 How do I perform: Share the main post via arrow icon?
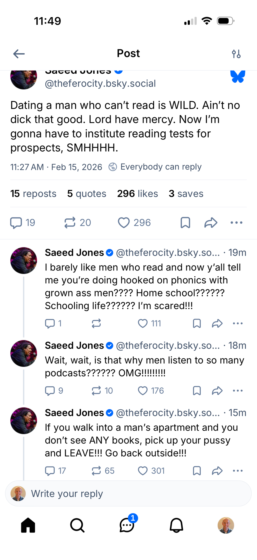point(211,223)
